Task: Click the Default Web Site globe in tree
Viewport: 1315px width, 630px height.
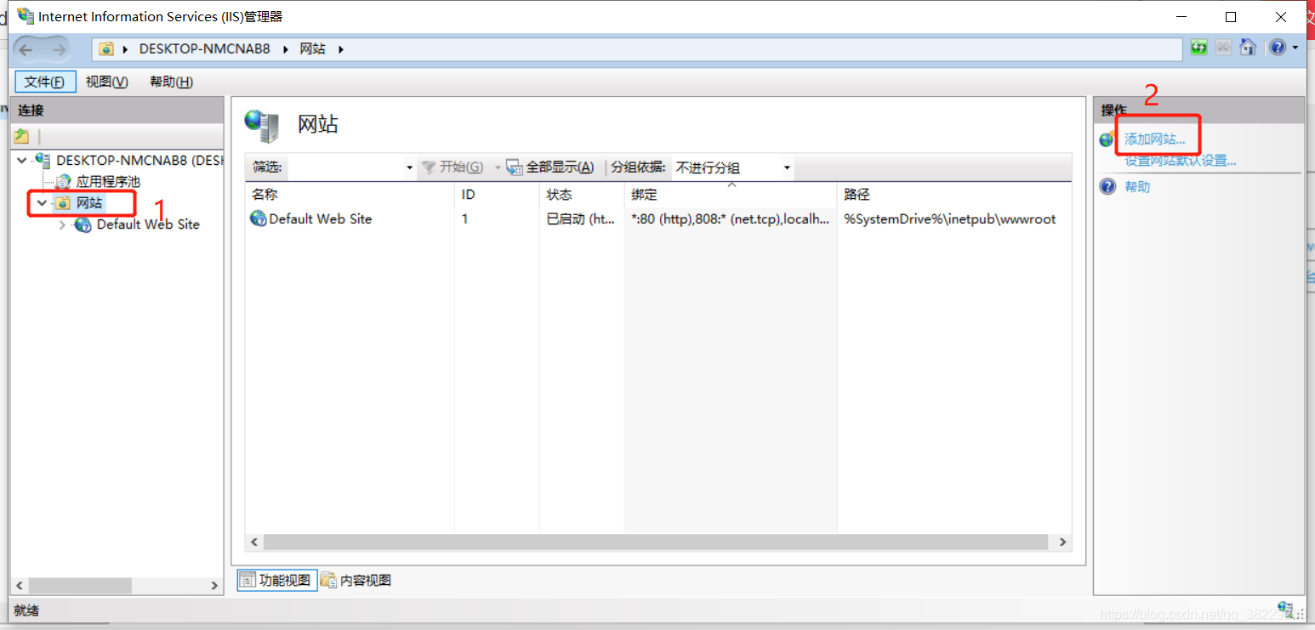Action: tap(83, 224)
